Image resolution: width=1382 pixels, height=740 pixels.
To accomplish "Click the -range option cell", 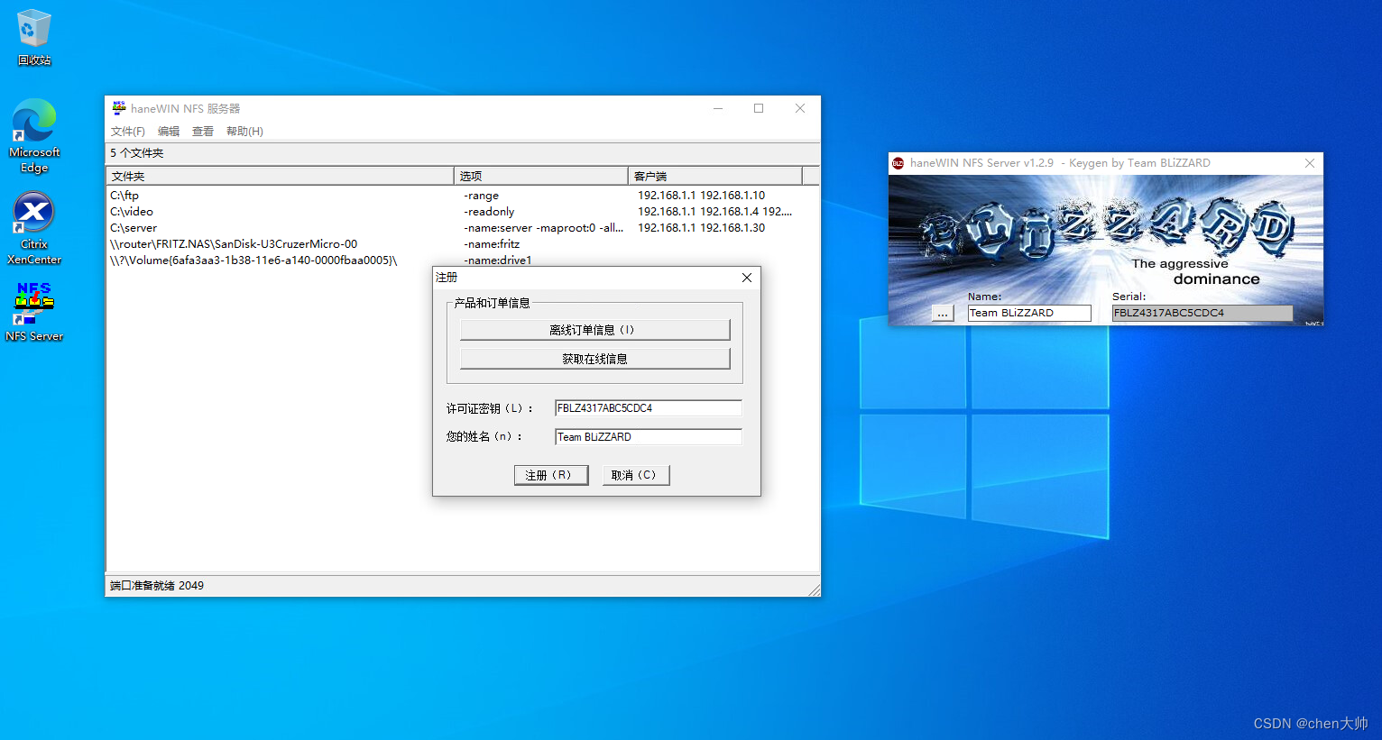I will pos(482,196).
